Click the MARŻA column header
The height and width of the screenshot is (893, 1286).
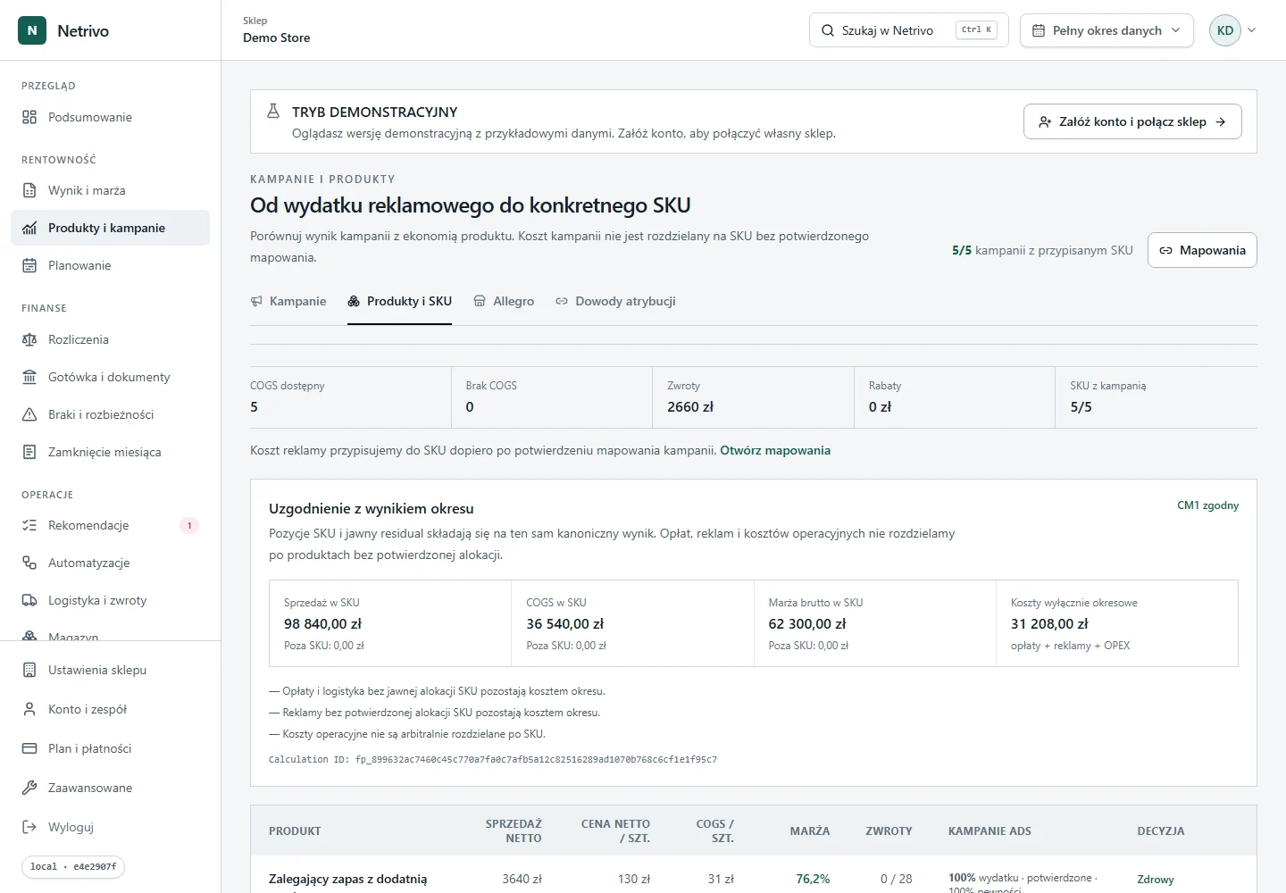pyautogui.click(x=810, y=831)
